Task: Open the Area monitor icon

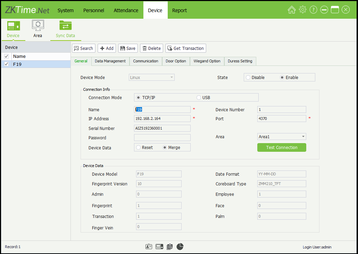Action: 38,26
